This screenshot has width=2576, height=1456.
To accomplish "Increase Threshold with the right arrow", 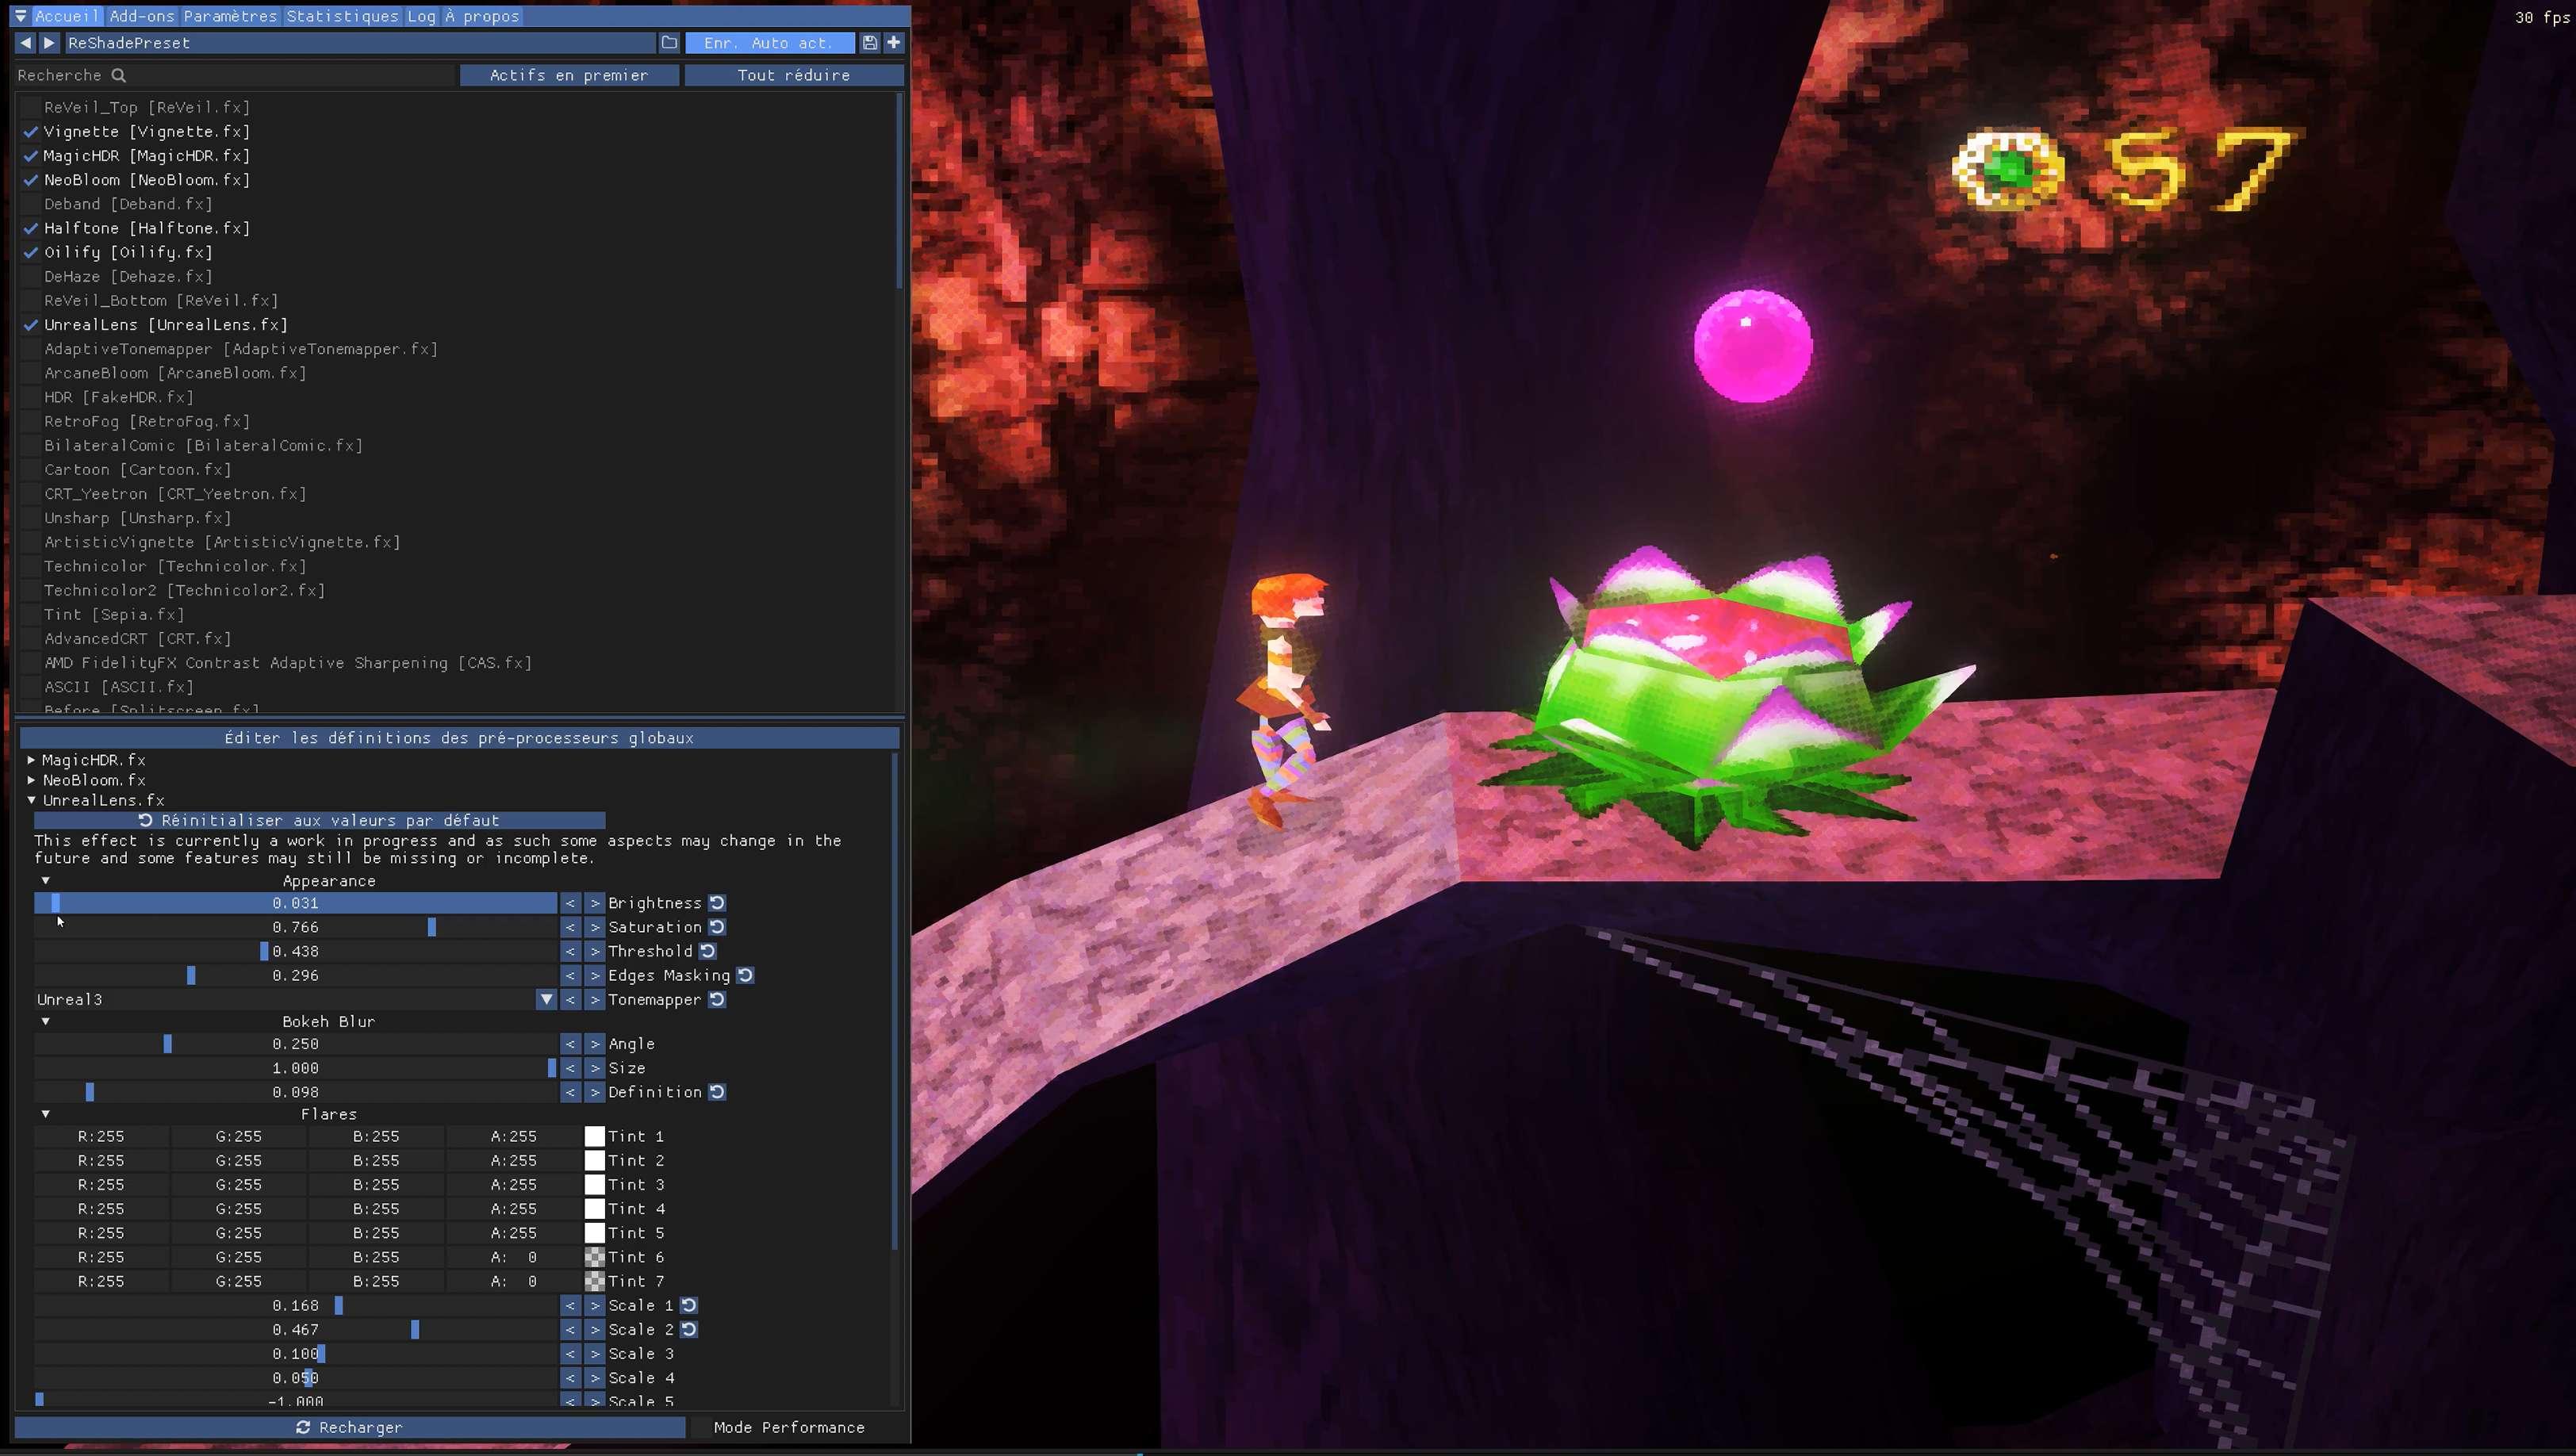I will click(595, 951).
